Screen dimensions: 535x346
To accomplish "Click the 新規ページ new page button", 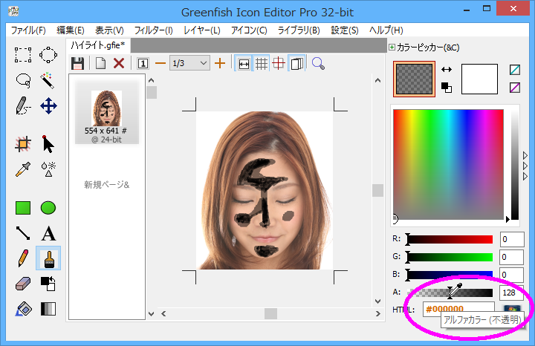I will click(106, 184).
